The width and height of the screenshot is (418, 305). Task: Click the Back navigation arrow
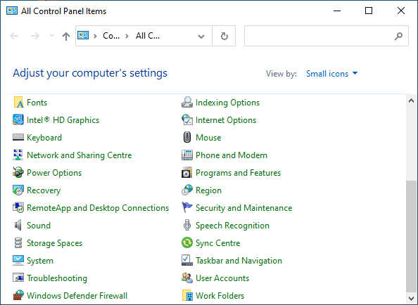[14, 36]
